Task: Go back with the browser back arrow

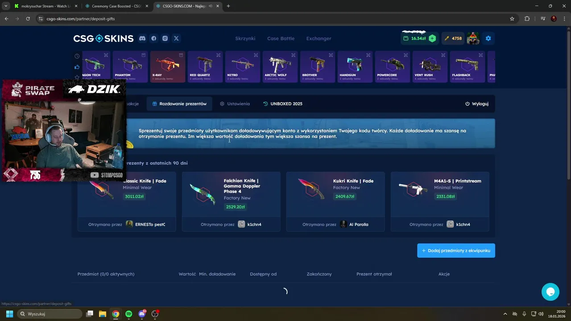Action: pos(7,19)
